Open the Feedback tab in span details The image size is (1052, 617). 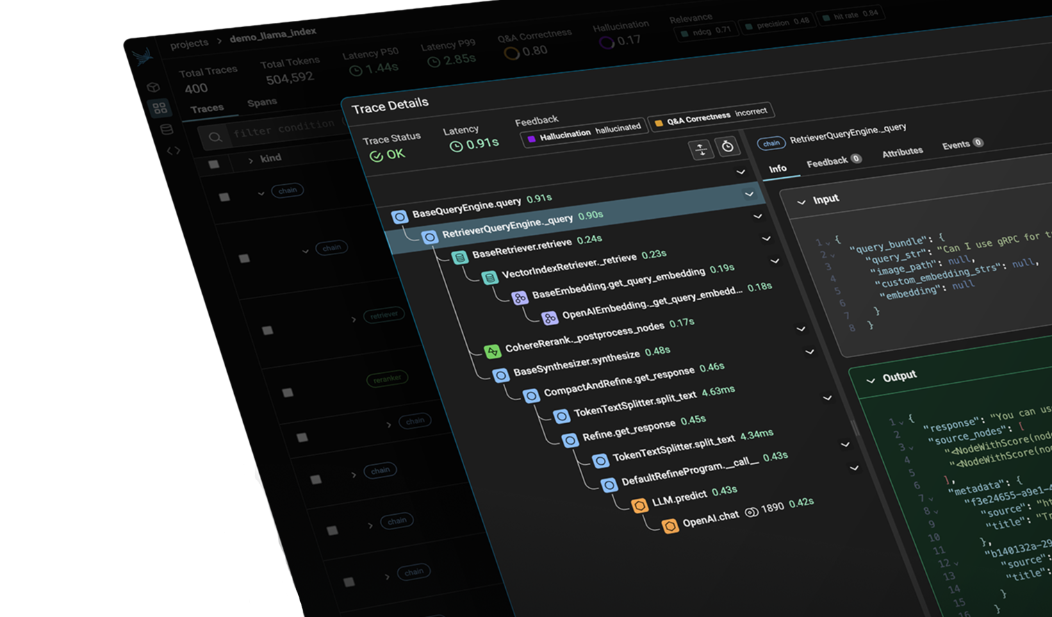tap(834, 161)
